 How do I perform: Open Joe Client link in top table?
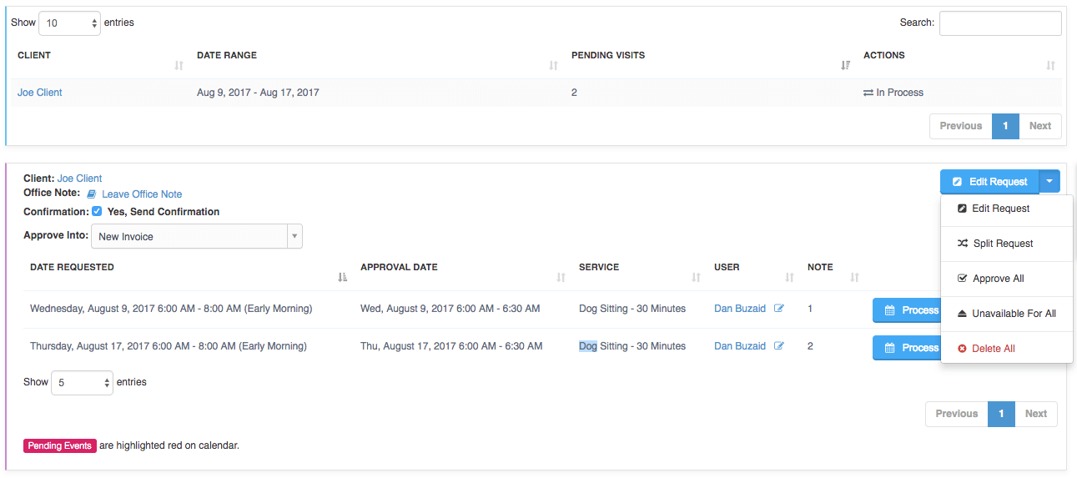(x=40, y=93)
